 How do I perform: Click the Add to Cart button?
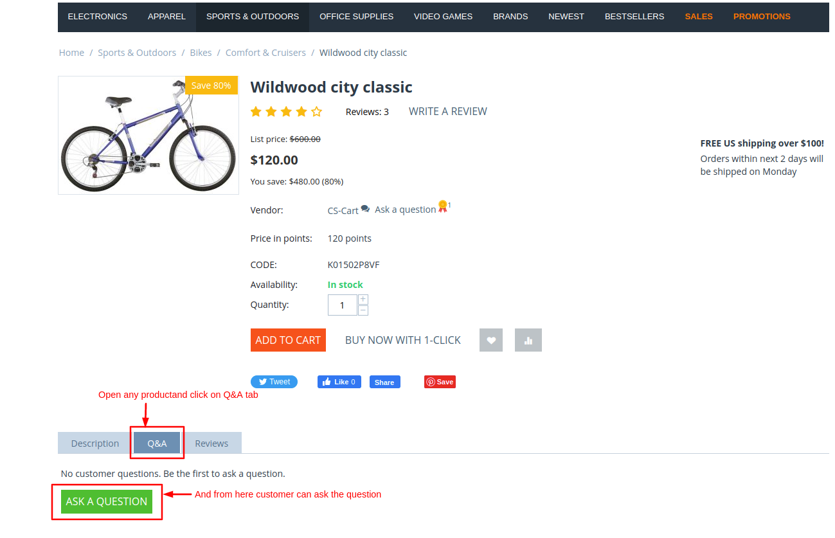288,340
